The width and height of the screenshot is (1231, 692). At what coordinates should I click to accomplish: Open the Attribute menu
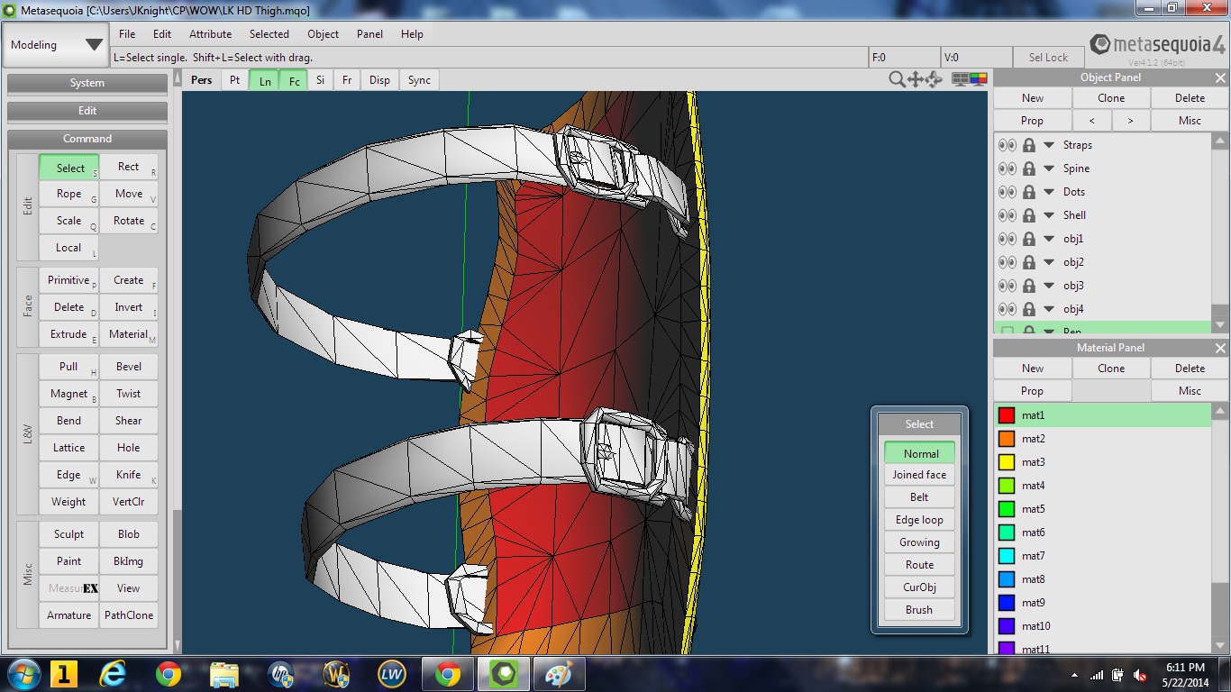[210, 34]
